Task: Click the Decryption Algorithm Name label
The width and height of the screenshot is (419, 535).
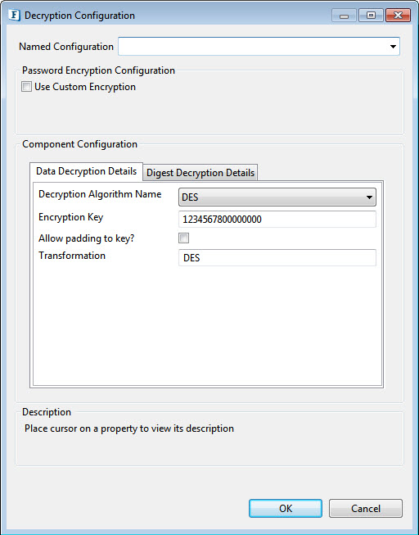Action: [100, 194]
